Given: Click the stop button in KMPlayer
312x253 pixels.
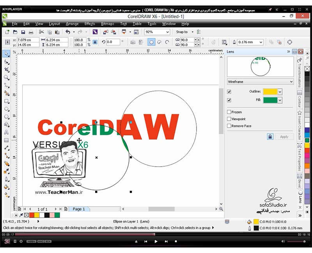Looking at the screenshot, I should click(x=176, y=241).
